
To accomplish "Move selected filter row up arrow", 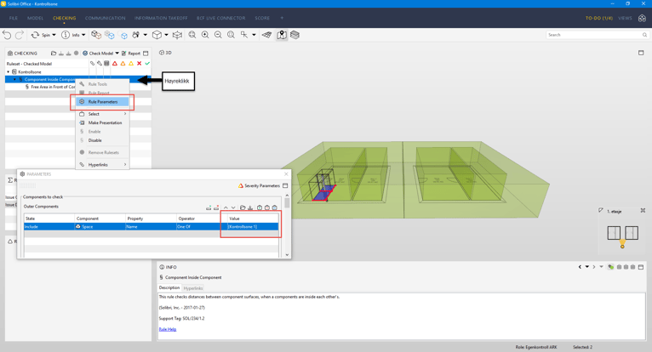I will [x=226, y=207].
